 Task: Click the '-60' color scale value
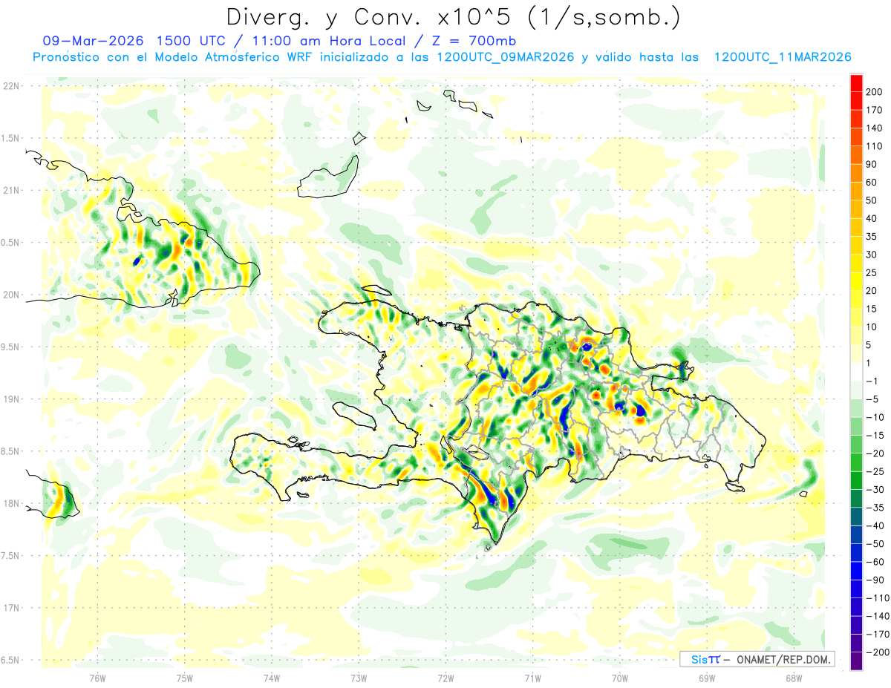coord(875,562)
